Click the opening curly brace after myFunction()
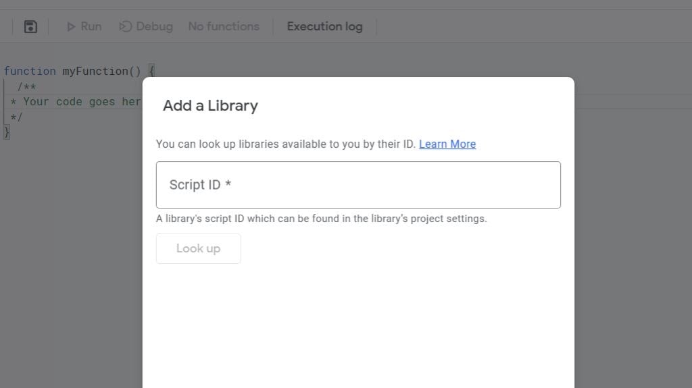692x388 pixels. (151, 71)
